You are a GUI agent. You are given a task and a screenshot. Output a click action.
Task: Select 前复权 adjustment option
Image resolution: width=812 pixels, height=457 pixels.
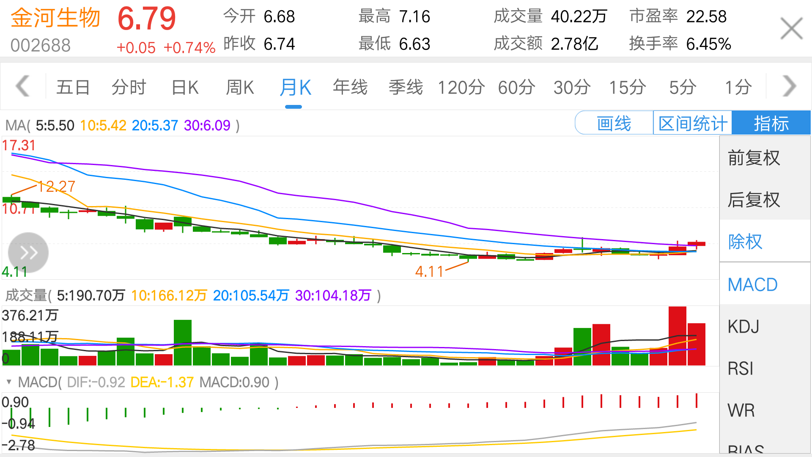click(765, 157)
